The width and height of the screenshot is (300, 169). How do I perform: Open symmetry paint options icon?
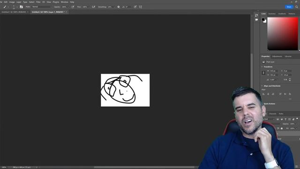[x=141, y=7]
